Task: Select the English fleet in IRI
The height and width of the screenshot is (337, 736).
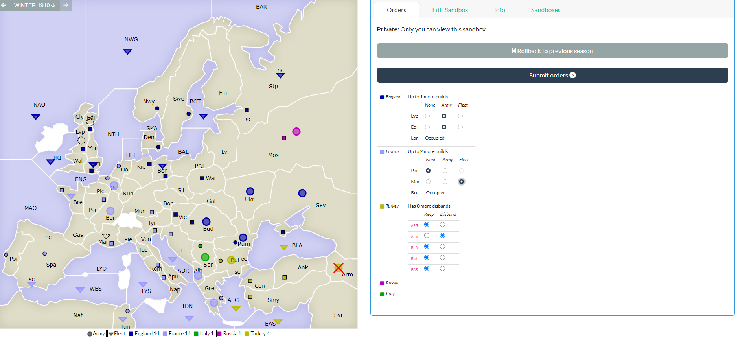Action: [50, 162]
